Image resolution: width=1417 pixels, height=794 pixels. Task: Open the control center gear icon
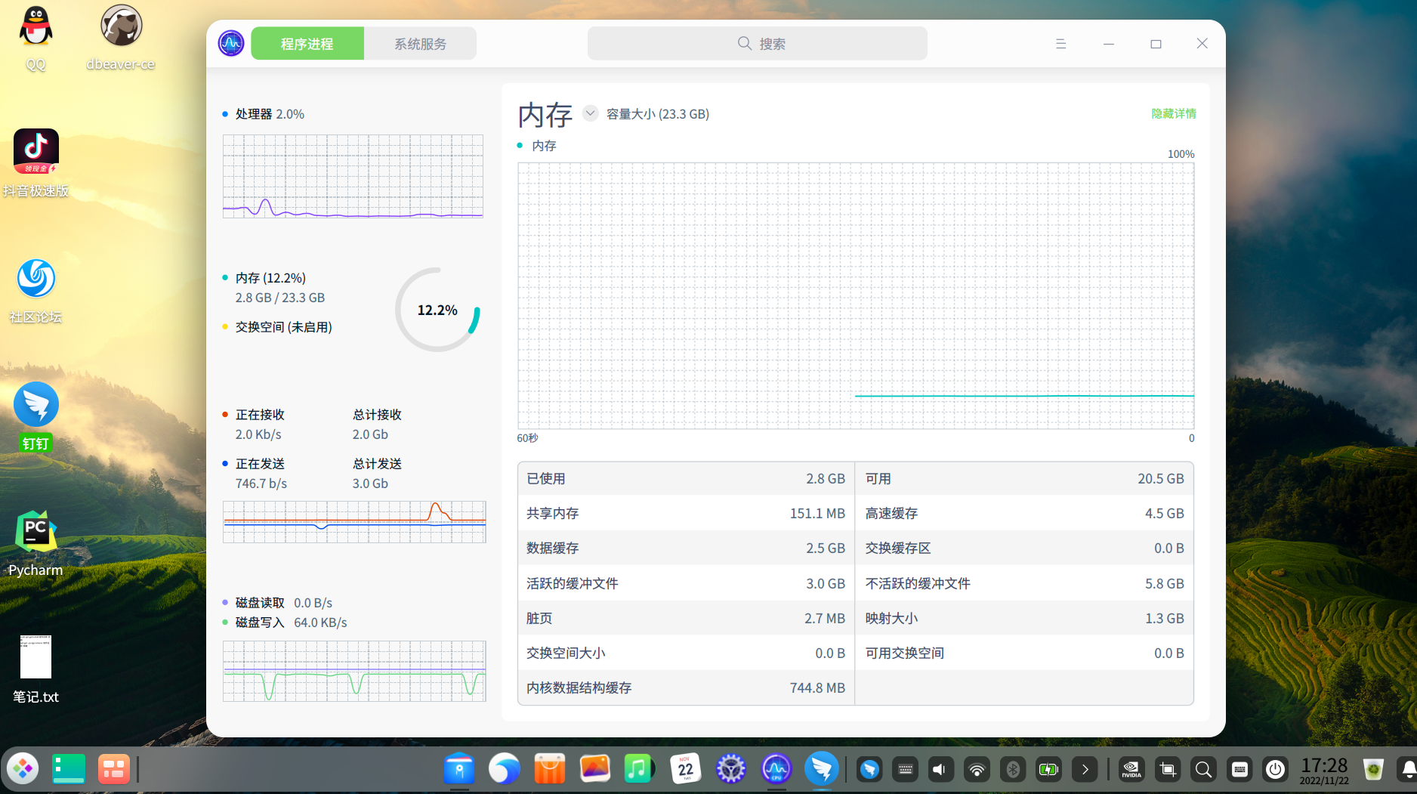(731, 769)
